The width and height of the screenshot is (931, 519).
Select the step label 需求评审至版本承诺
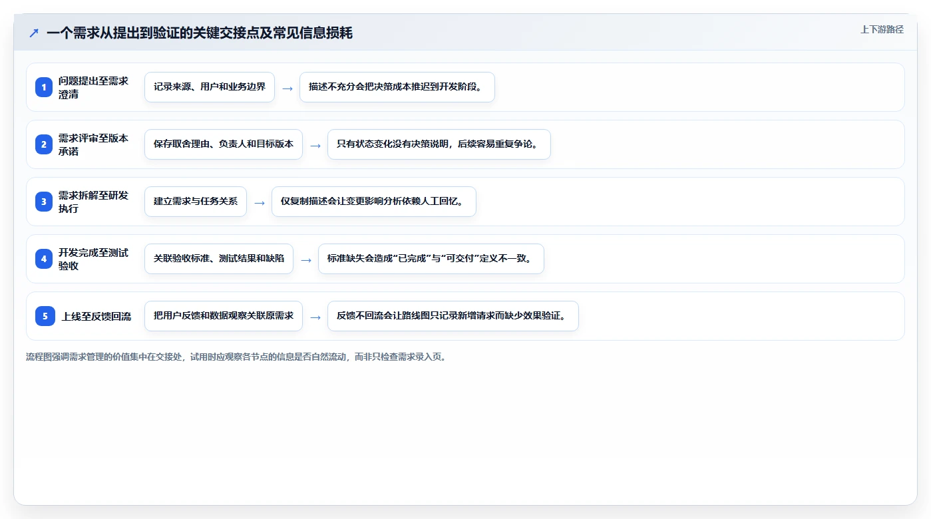(x=93, y=144)
